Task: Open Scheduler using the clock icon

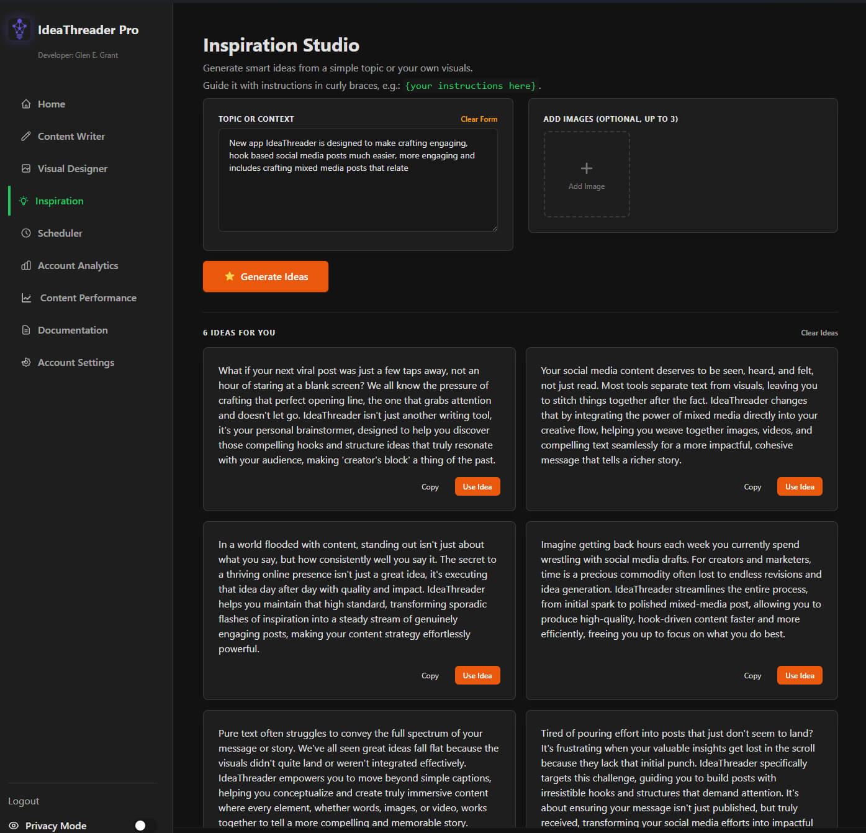Action: (25, 233)
